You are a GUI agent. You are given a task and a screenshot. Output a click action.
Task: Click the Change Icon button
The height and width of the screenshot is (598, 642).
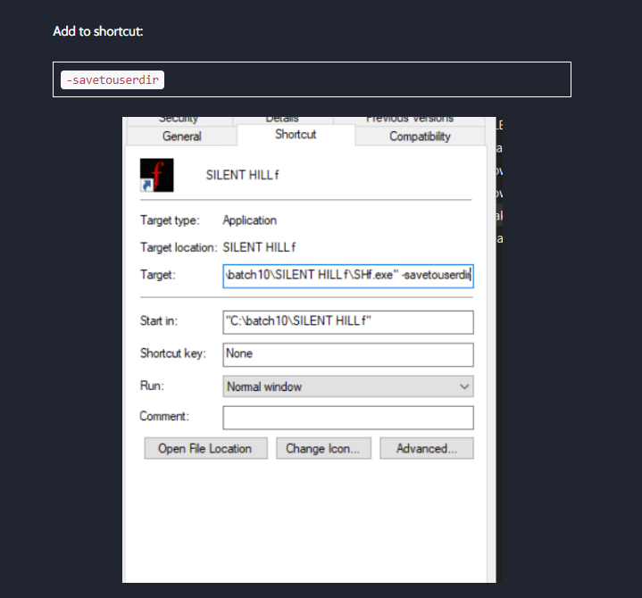coord(323,448)
